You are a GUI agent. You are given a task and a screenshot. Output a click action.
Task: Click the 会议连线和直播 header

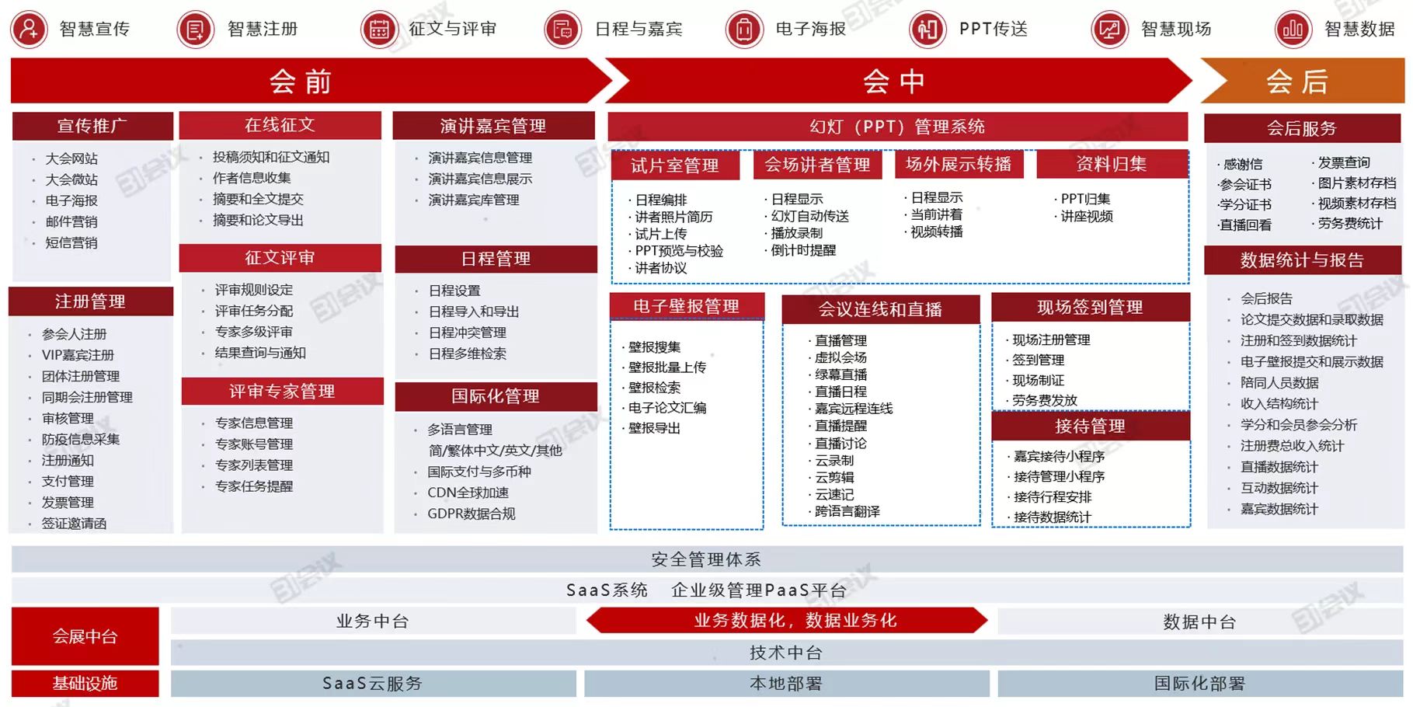[880, 309]
